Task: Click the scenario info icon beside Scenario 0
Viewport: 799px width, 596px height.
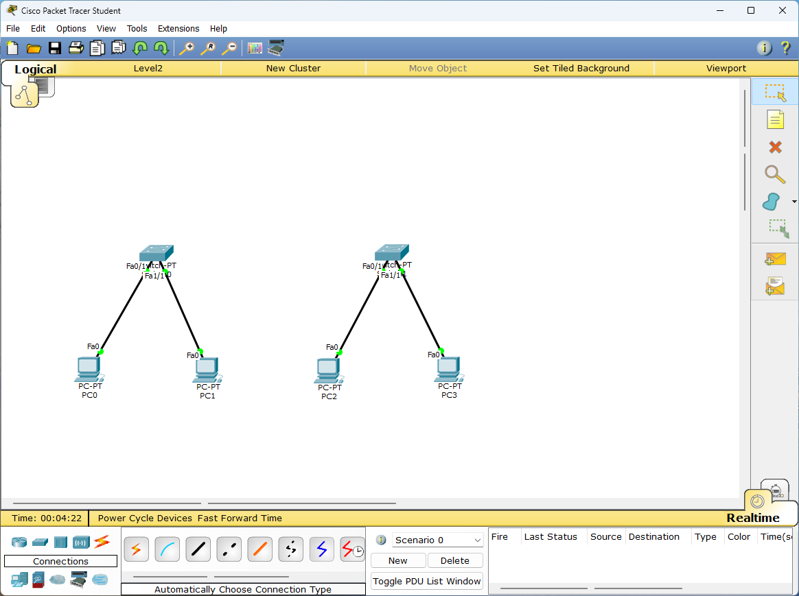Action: point(381,540)
